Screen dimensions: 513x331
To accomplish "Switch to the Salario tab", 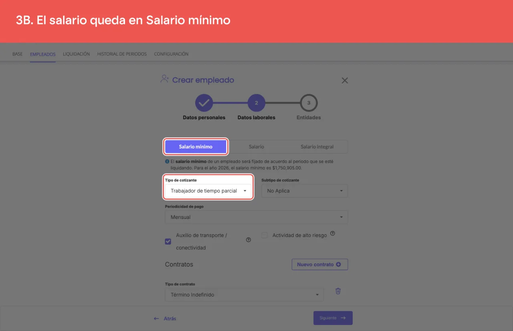I will pyautogui.click(x=256, y=146).
